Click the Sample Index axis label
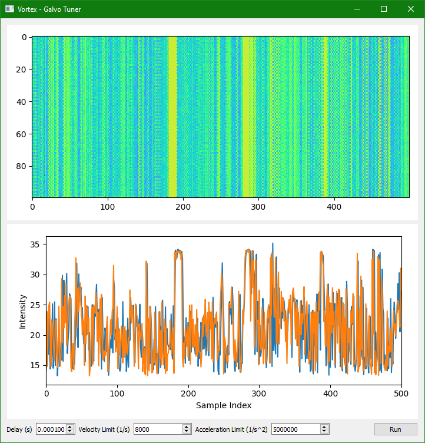Screen dimensions: 425x443 (x=224, y=405)
